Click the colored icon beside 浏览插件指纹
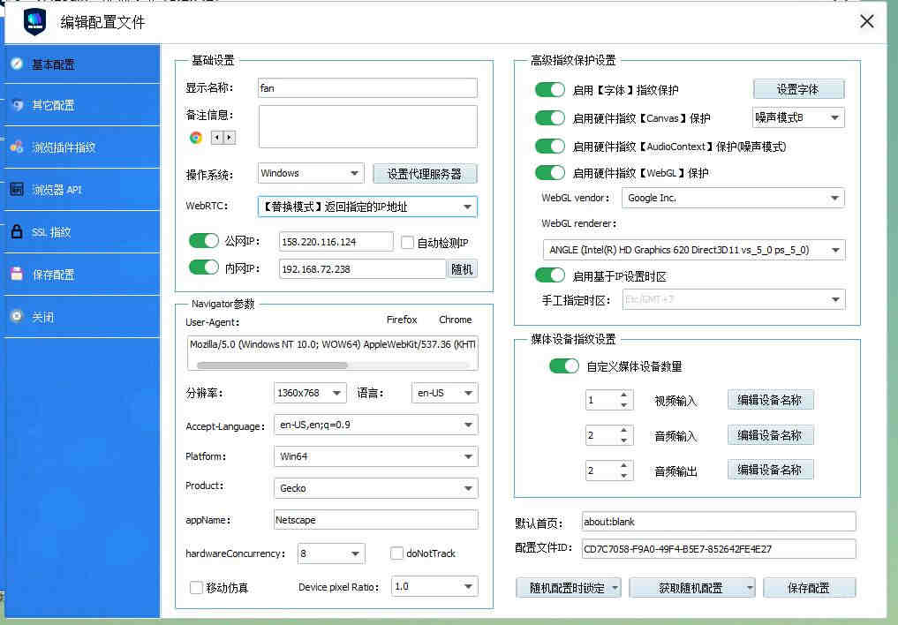Screen dimensions: 898x625 (x=17, y=147)
